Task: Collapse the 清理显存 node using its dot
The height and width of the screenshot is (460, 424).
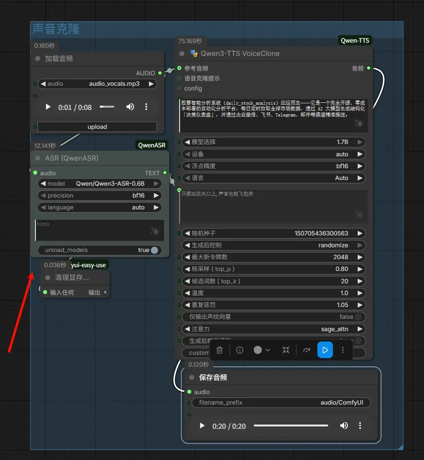Action: (x=47, y=278)
